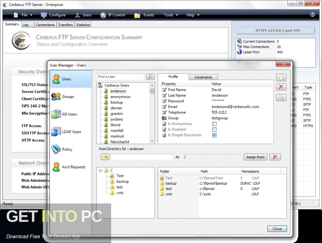
Task: Select user backup in the user list
Action: [117, 102]
